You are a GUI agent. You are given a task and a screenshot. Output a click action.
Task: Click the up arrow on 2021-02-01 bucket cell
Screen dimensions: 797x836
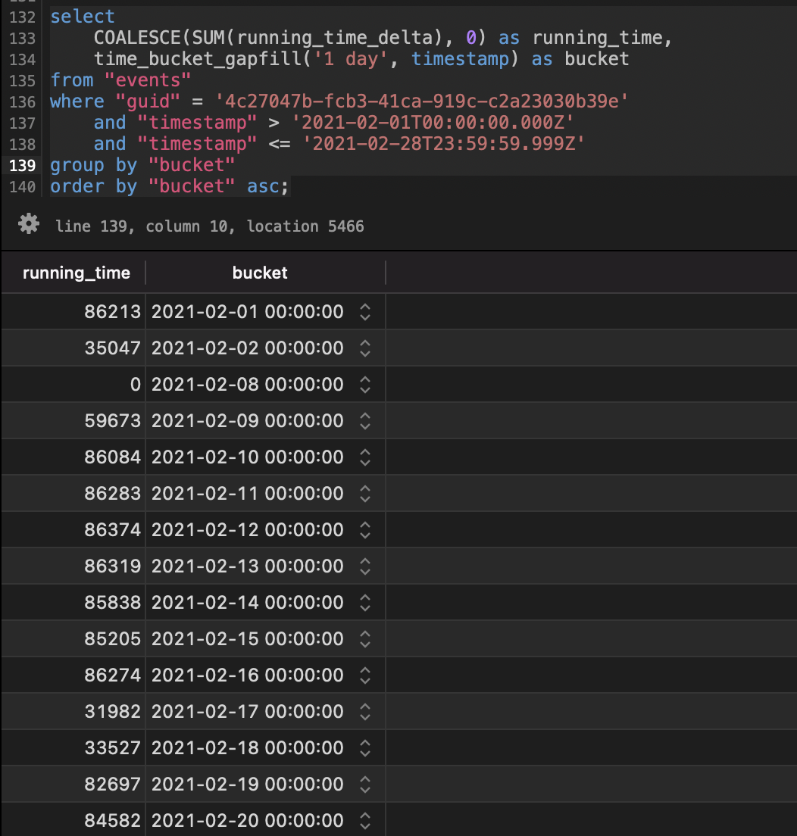point(364,307)
